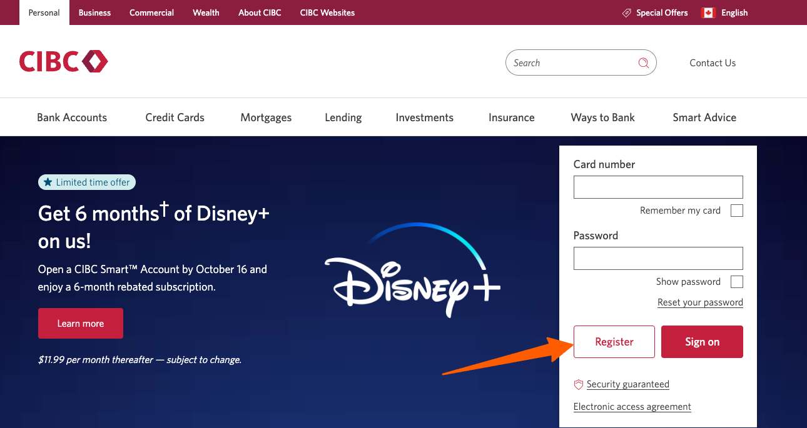Open the Ways to Bank menu
807x428 pixels.
(602, 117)
